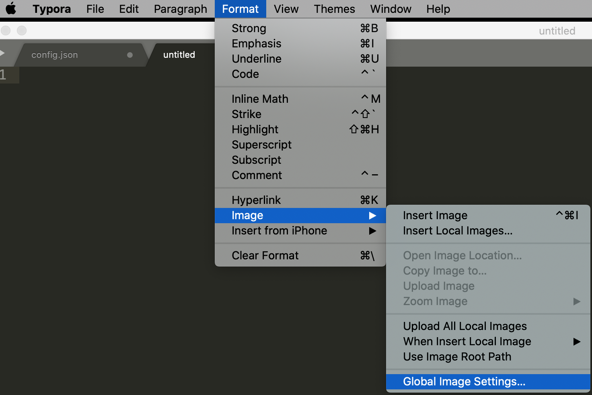The image size is (592, 395).
Task: Select Upload All Local Images
Action: [465, 326]
